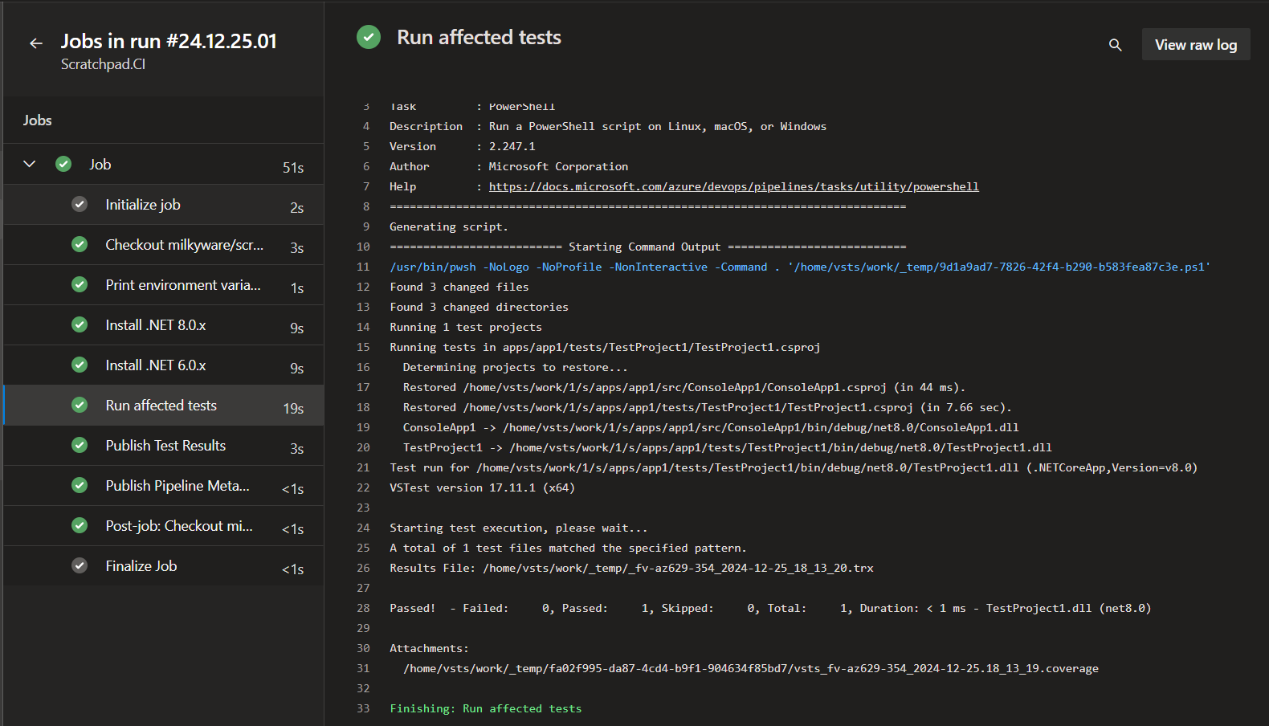The height and width of the screenshot is (726, 1269).
Task: Click the 'VSTest version 17.11.1 (x64)' line
Action: click(x=482, y=487)
